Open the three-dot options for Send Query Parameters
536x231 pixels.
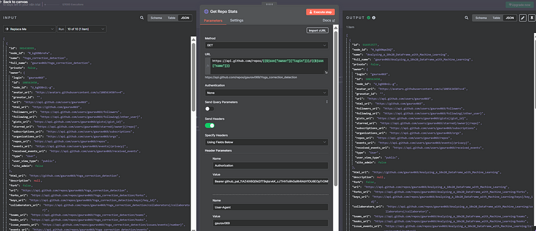[x=327, y=101]
